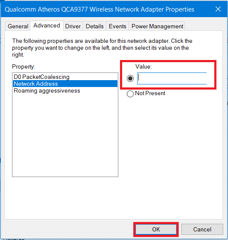Confirm changes with the OK button
228x240 pixels.
(x=156, y=229)
